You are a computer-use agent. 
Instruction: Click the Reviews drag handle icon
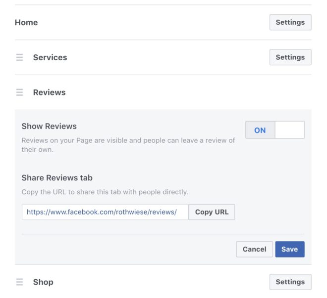pos(20,92)
